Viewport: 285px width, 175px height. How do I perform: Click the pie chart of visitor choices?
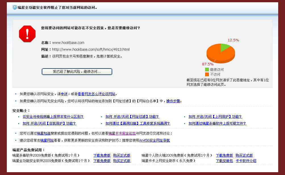coord(221,53)
